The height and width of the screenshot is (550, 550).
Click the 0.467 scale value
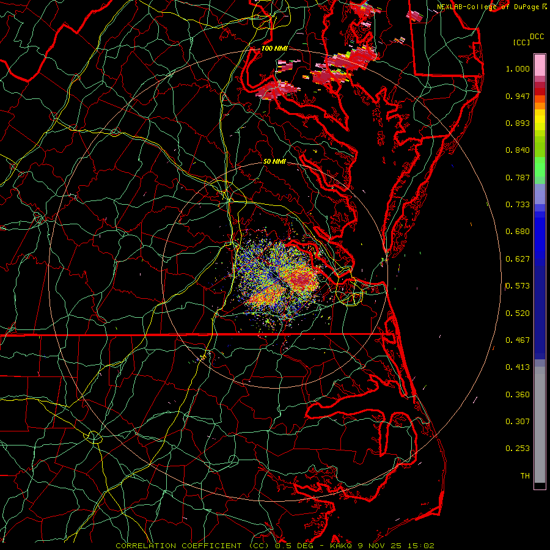click(x=518, y=340)
